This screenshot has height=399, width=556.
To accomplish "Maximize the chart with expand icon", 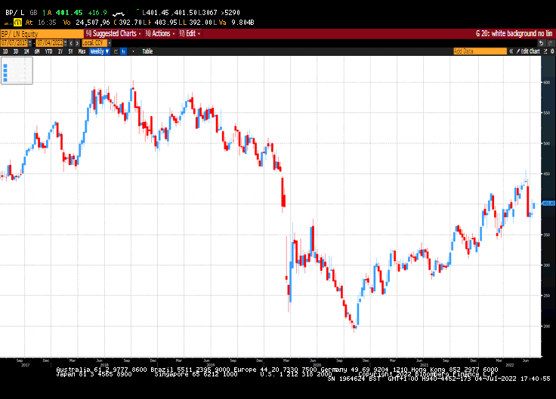I will point(545,51).
